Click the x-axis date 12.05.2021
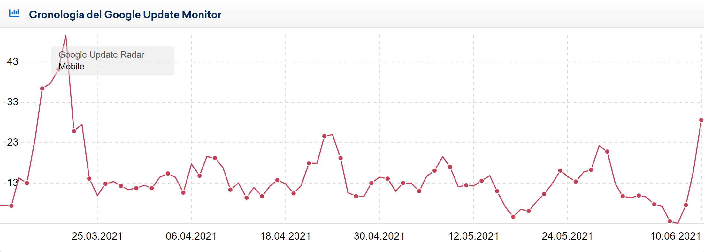 click(473, 236)
